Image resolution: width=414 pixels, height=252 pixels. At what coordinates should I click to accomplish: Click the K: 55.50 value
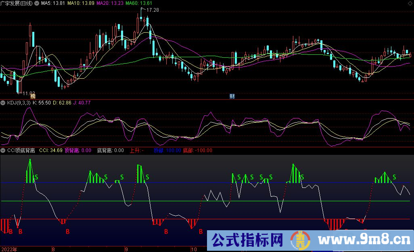click(42, 103)
